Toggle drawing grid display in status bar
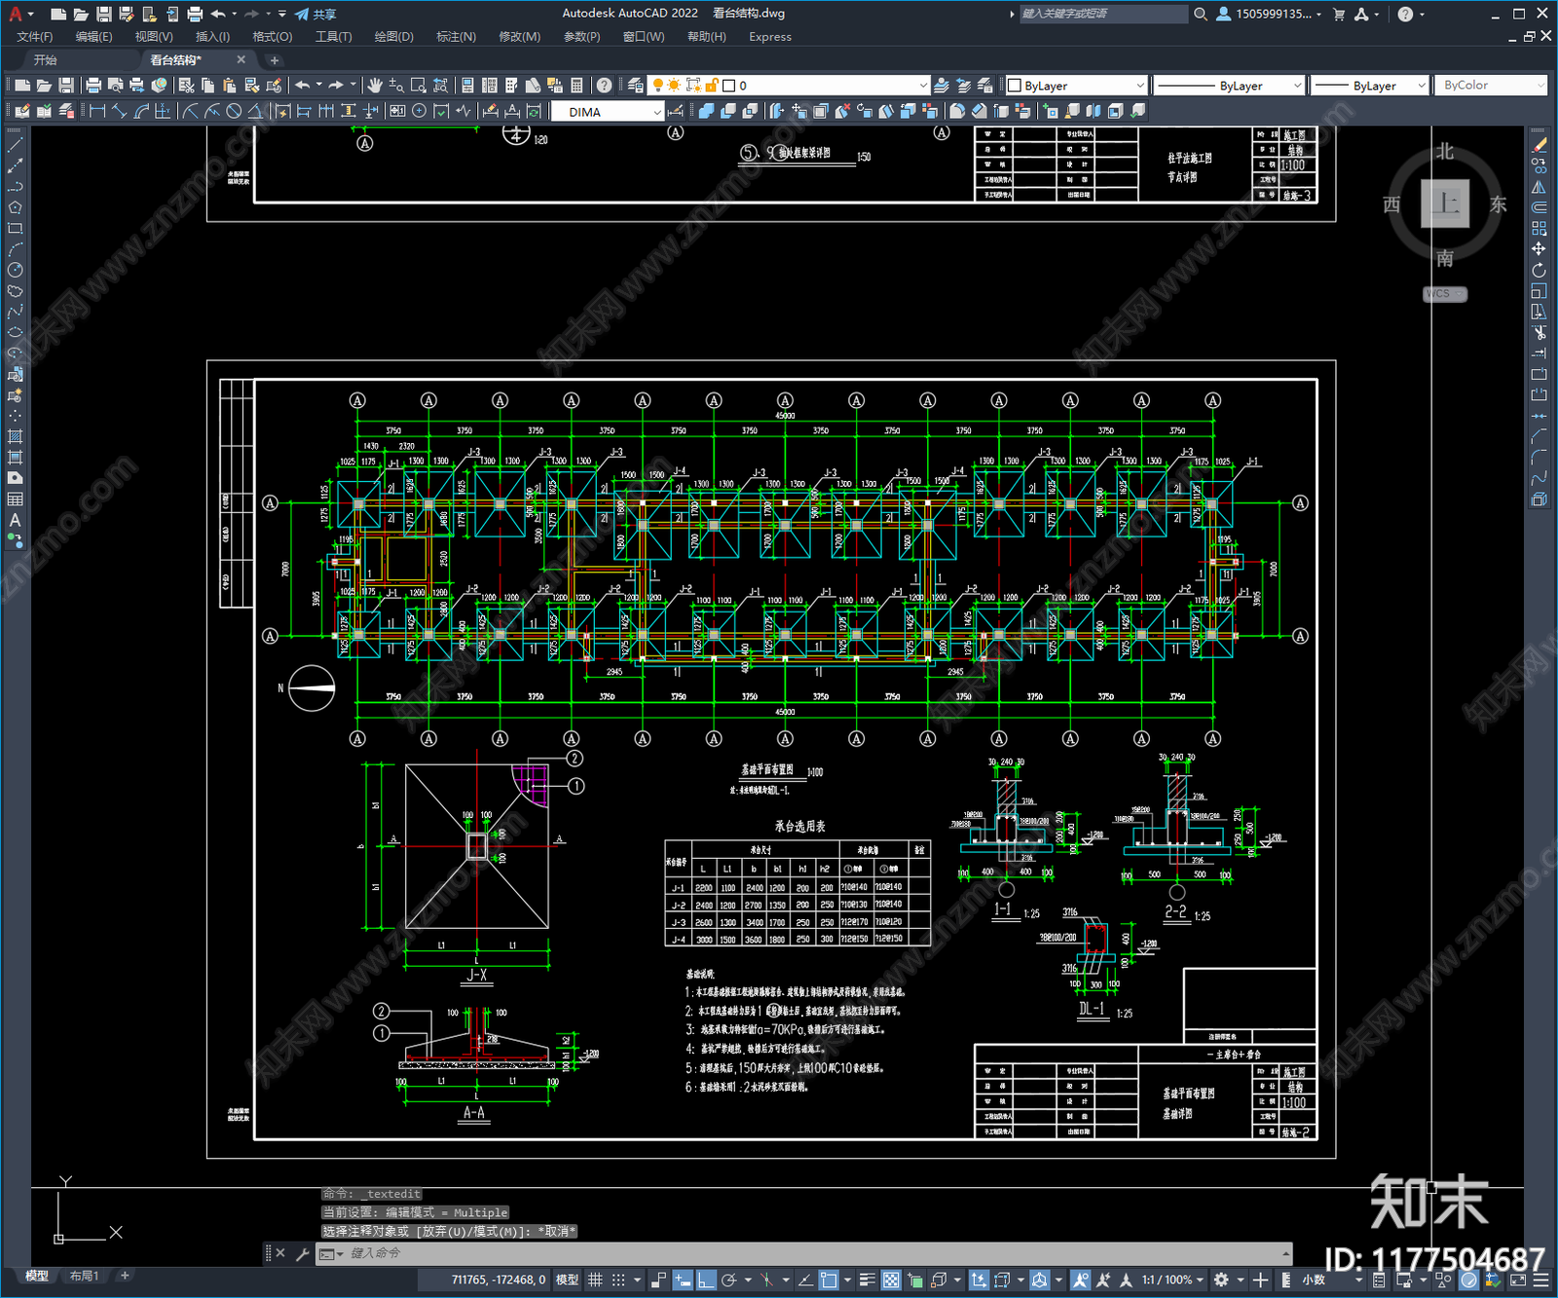 (595, 1279)
